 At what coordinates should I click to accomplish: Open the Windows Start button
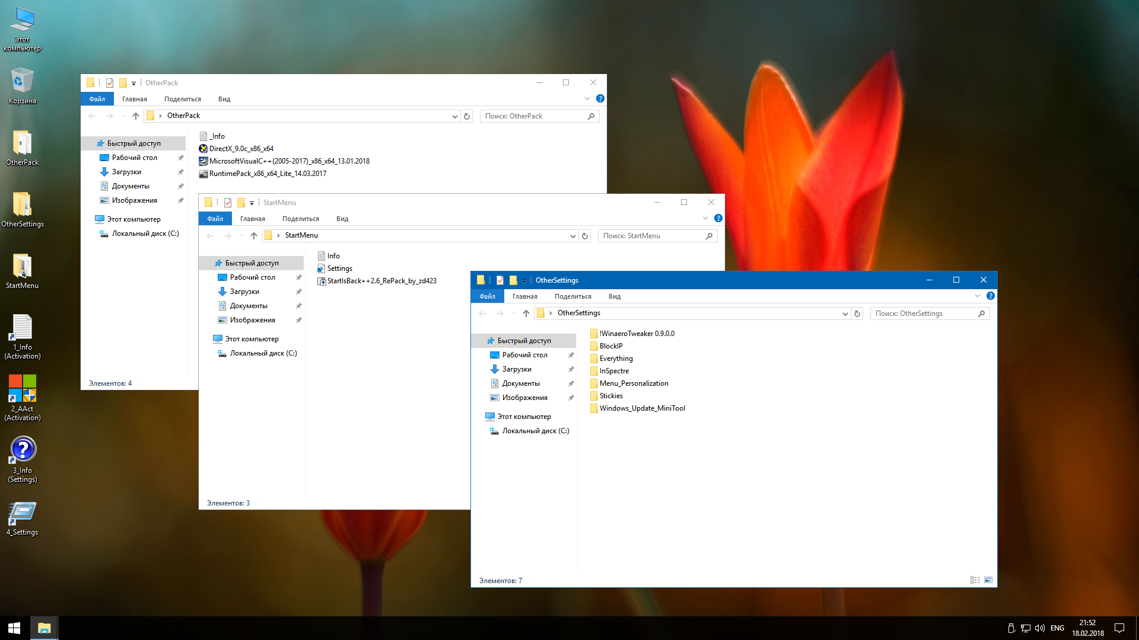click(14, 628)
